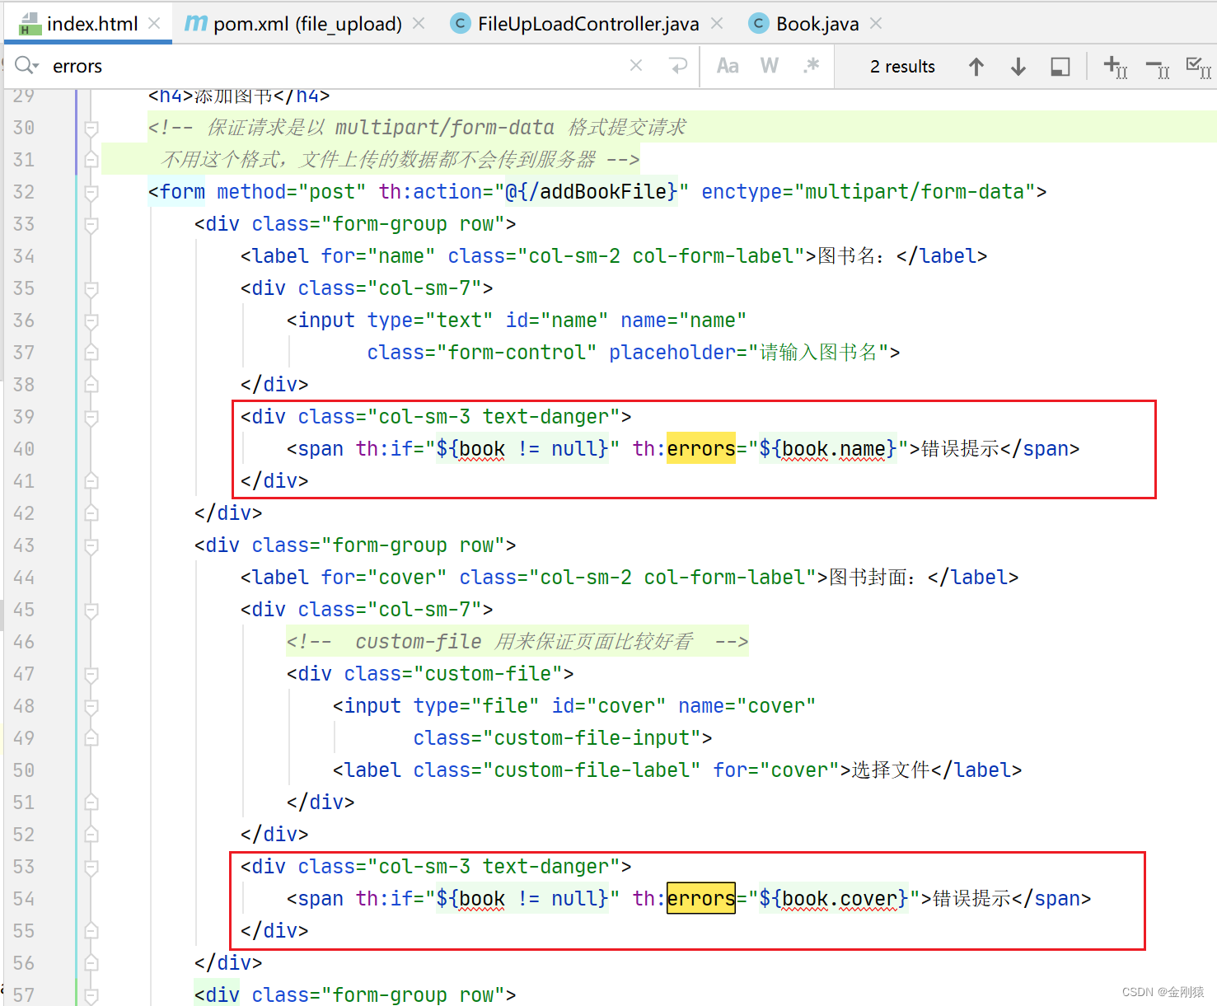The height and width of the screenshot is (1006, 1217).
Task: Collapse the form tag at line 32
Action: 91,192
